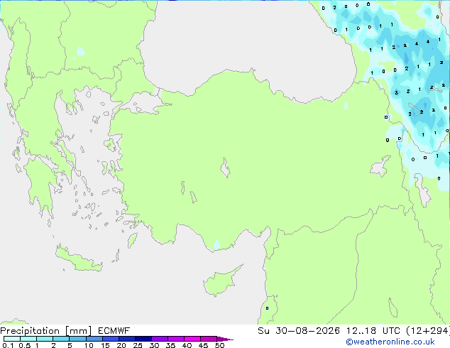Click the 10 mm legend color swatch
The image size is (450, 348).
94,339
